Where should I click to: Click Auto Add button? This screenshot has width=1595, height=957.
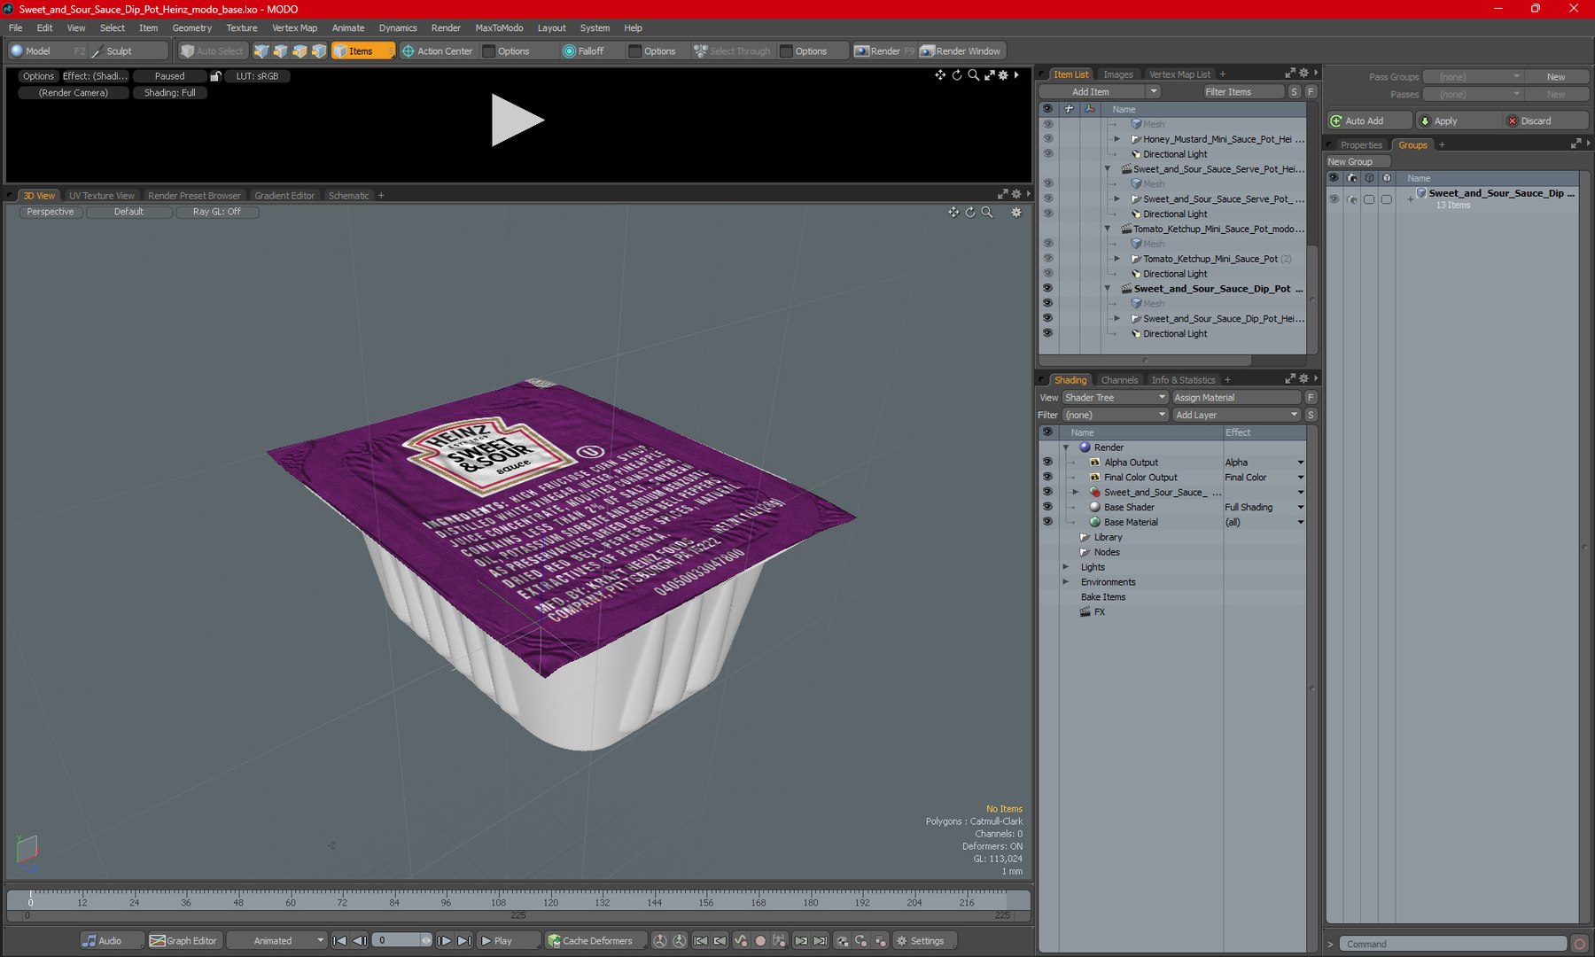click(1370, 121)
